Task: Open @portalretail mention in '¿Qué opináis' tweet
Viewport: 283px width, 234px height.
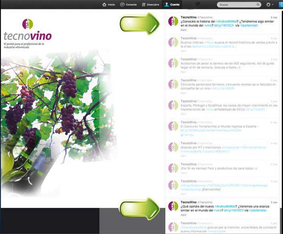Action: click(x=258, y=210)
